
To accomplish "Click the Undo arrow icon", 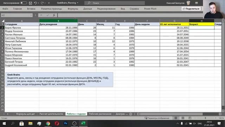I will coord(35,3).
